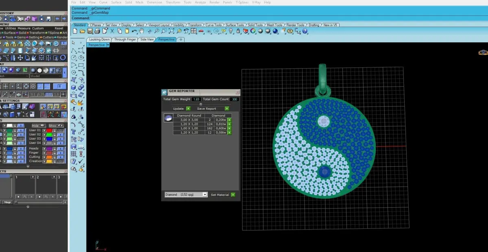Switch to the Side View viewport tab
Screen dimensions: 488x252
147,39
